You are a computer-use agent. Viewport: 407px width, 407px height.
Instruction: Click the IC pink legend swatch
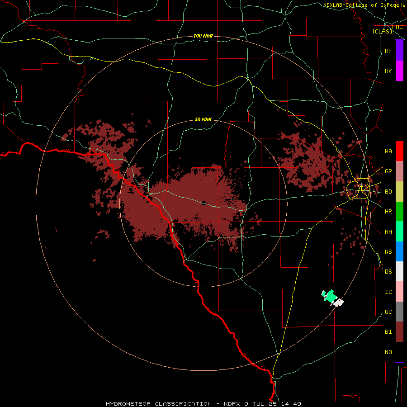399,292
